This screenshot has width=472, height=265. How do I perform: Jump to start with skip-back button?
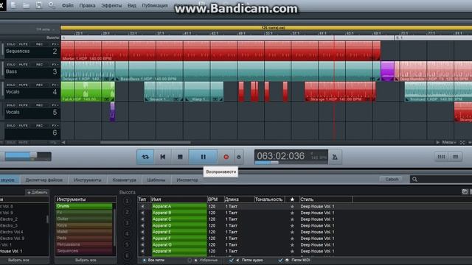click(163, 157)
